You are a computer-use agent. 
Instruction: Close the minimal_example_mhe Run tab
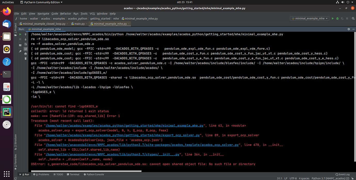point(63,29)
